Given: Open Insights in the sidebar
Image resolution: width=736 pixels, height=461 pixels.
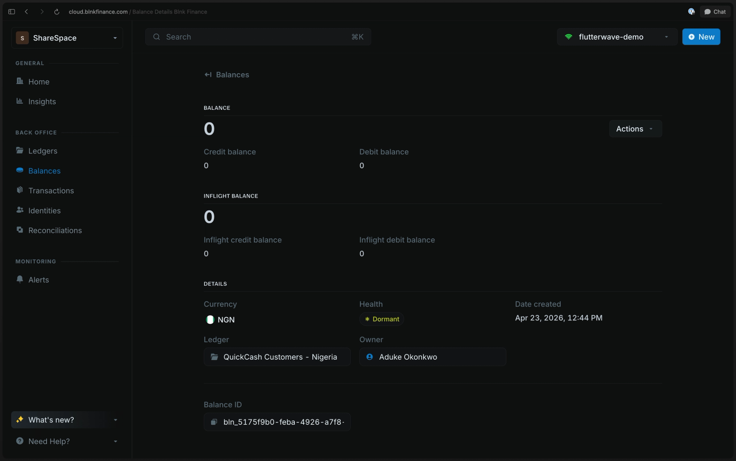Looking at the screenshot, I should (42, 101).
